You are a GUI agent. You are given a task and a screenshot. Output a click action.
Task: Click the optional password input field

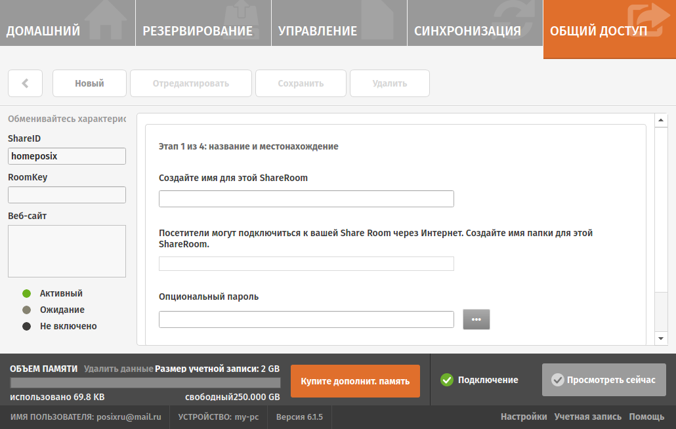click(306, 319)
